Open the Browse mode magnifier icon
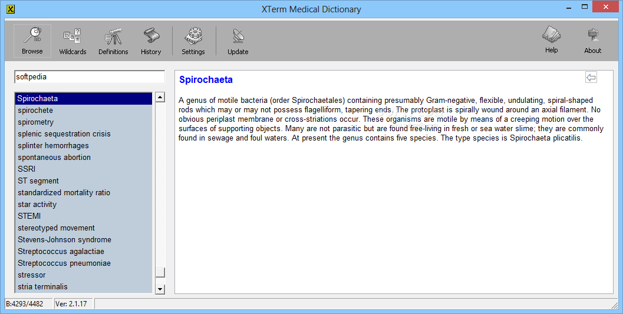623x314 pixels. [x=32, y=41]
